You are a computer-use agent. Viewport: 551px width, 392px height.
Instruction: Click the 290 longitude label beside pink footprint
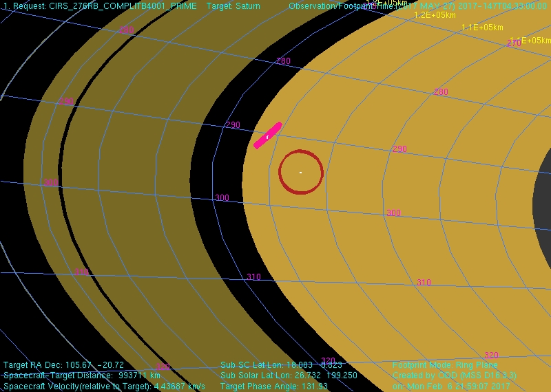(x=233, y=125)
